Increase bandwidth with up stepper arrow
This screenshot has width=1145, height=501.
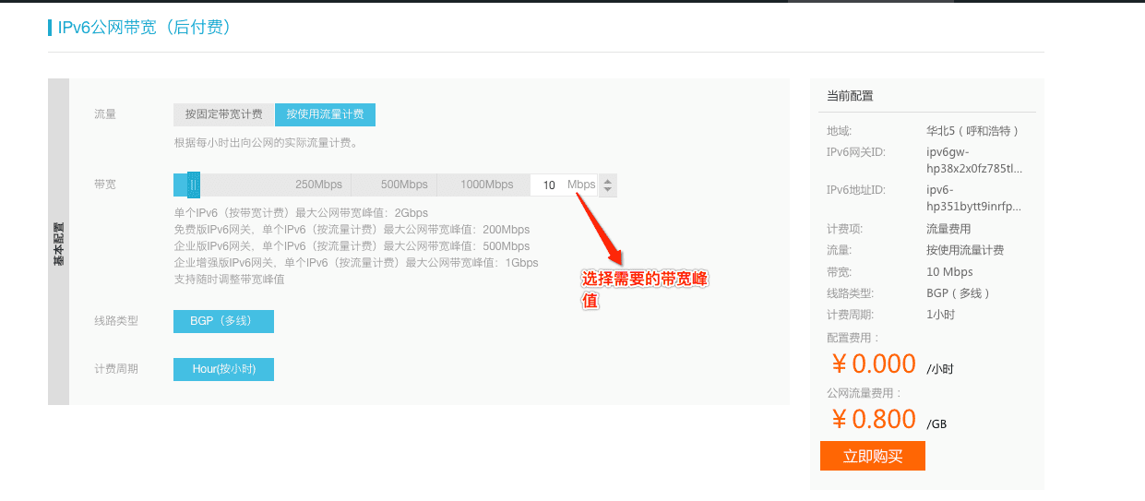point(607,180)
